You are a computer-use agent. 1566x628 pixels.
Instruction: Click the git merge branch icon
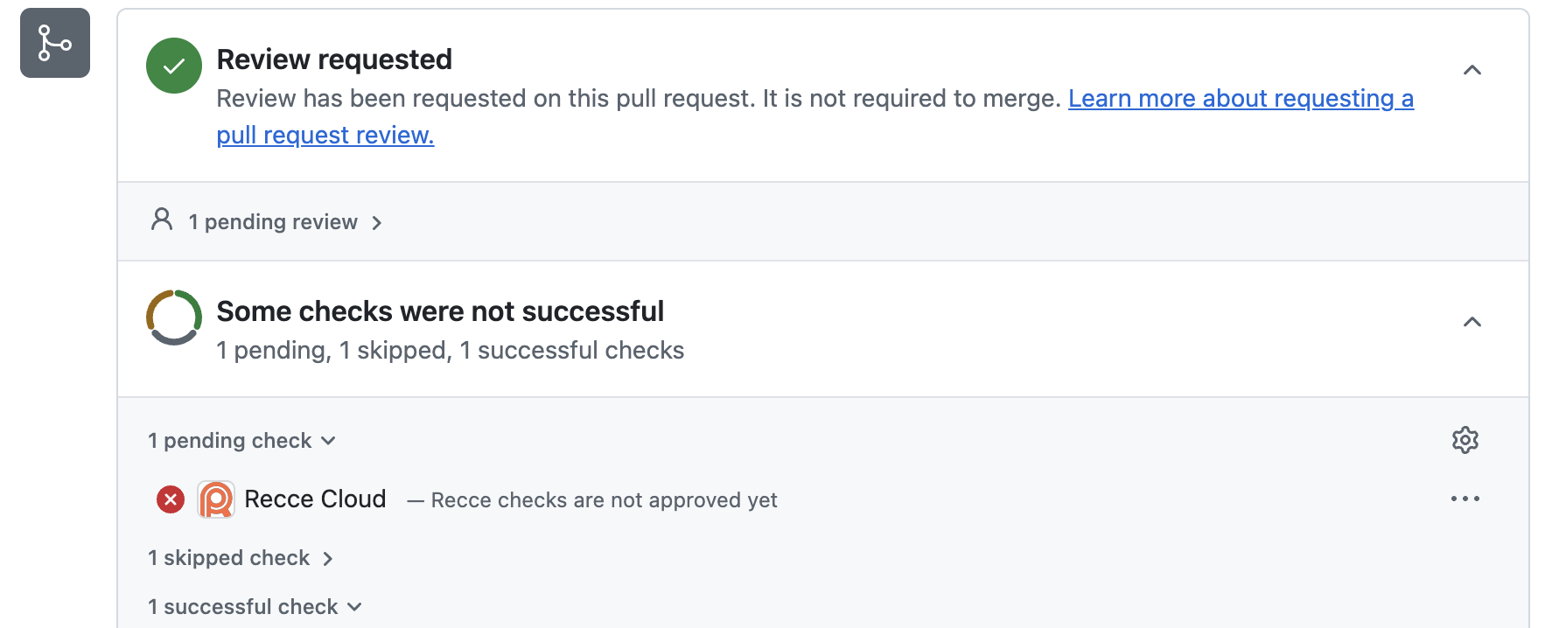pyautogui.click(x=55, y=43)
